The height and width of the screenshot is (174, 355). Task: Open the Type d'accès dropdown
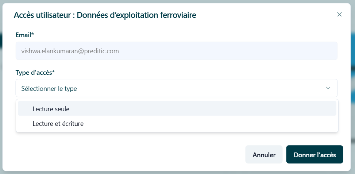pyautogui.click(x=176, y=88)
